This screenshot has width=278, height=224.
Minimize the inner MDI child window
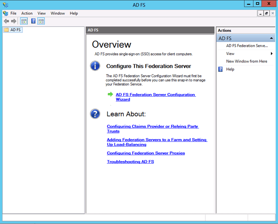click(x=260, y=13)
